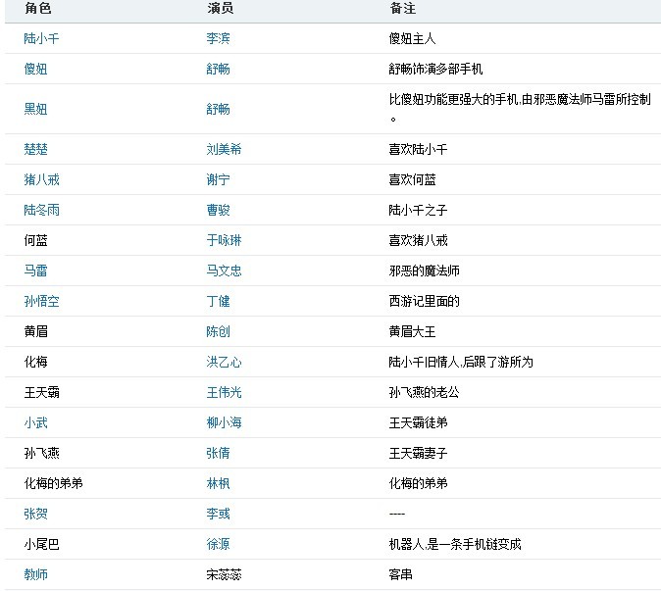Click the 张贺 role link
Image resolution: width=661 pixels, height=591 pixels.
pyautogui.click(x=35, y=514)
